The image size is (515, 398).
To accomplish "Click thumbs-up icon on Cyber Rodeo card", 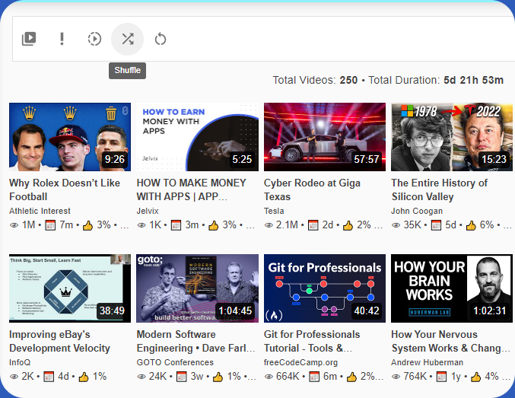I will pos(348,225).
